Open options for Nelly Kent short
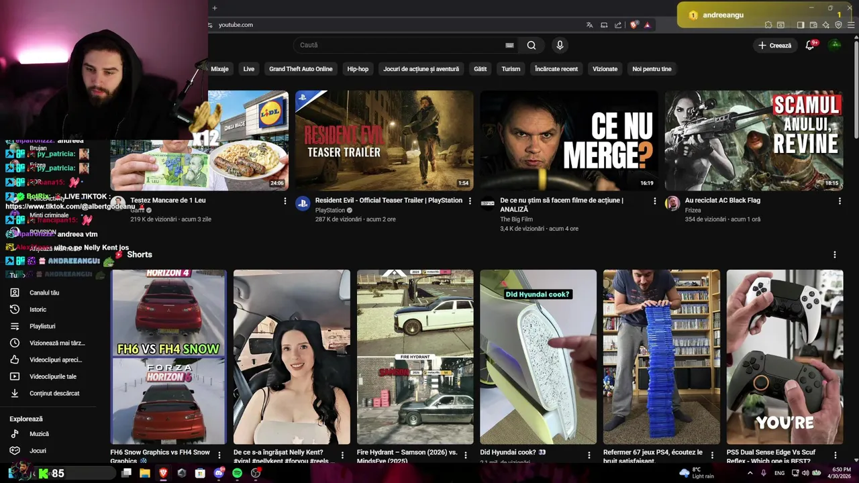This screenshot has width=859, height=483. pyautogui.click(x=342, y=455)
